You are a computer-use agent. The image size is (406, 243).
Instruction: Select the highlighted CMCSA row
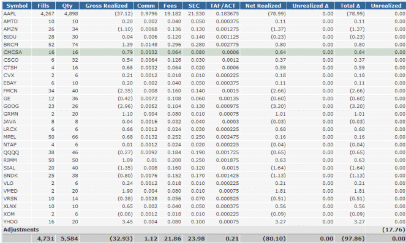tap(204, 52)
